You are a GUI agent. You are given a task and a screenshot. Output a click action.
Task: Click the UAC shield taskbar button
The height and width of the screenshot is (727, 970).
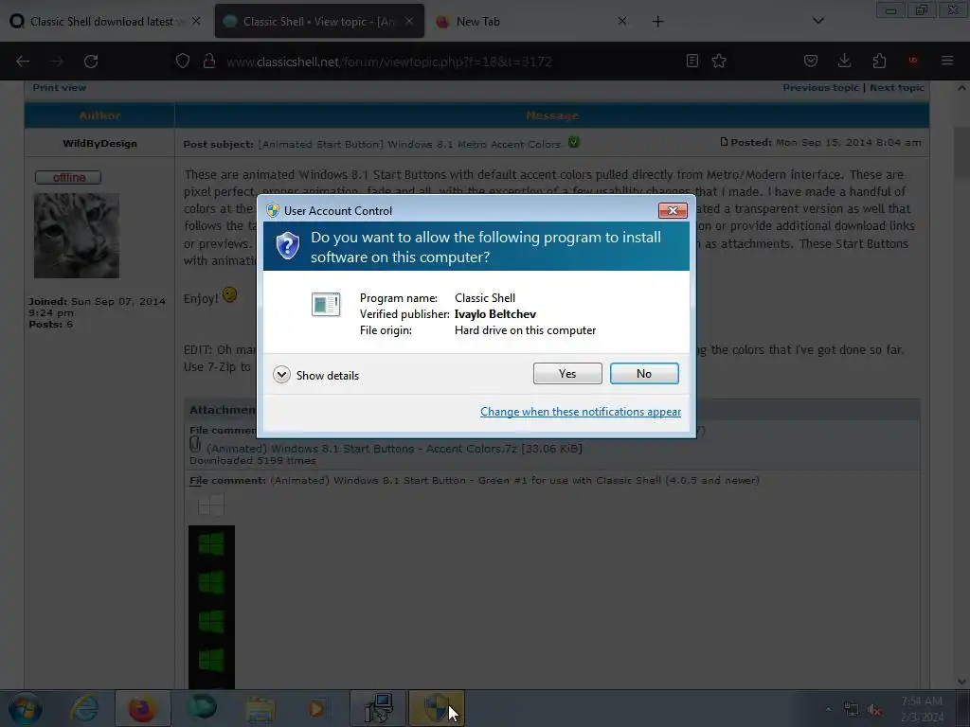[436, 708]
